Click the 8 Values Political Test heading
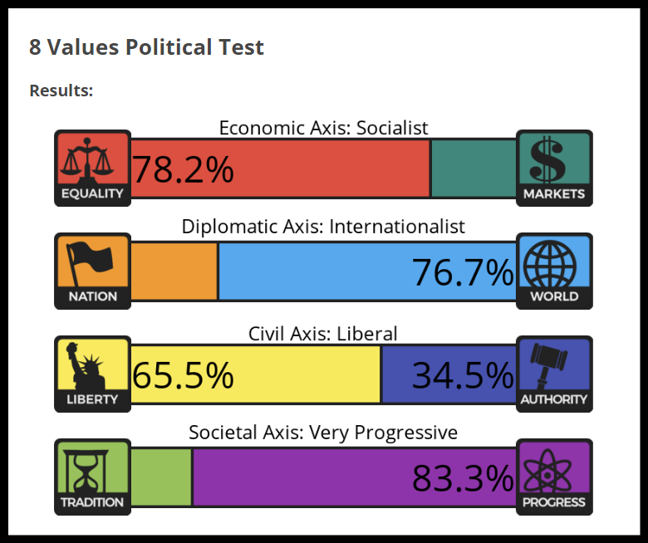 pyautogui.click(x=146, y=47)
